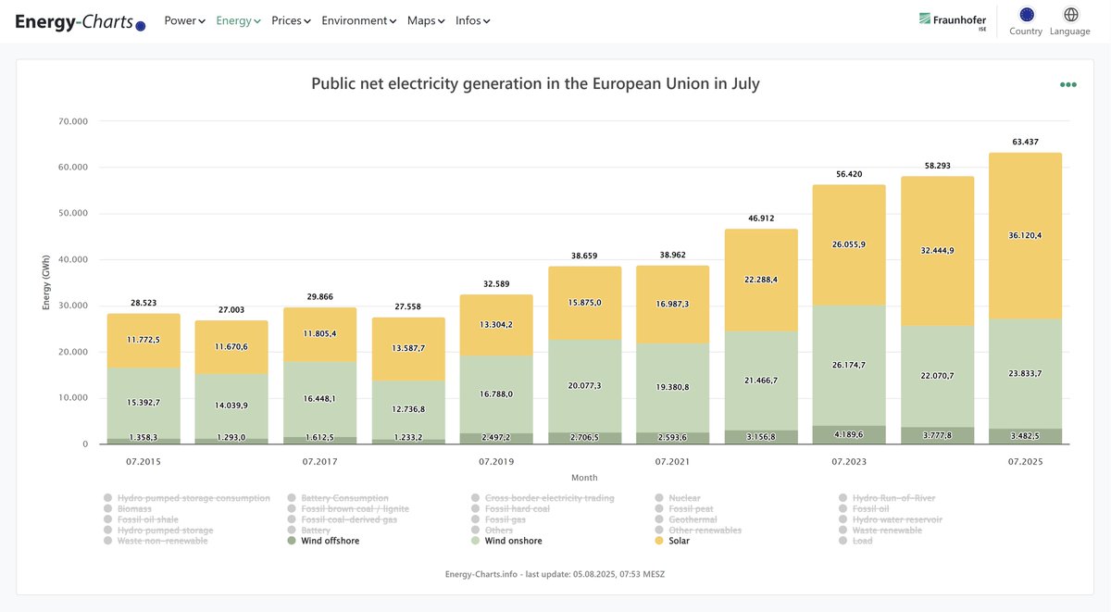Show the Biomass series
This screenshot has width=1111, height=612.
(x=133, y=507)
